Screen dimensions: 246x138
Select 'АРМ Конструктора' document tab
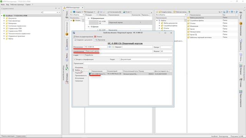point(73,8)
